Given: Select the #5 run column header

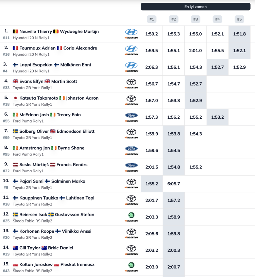Looking at the screenshot, I should click(x=239, y=19).
